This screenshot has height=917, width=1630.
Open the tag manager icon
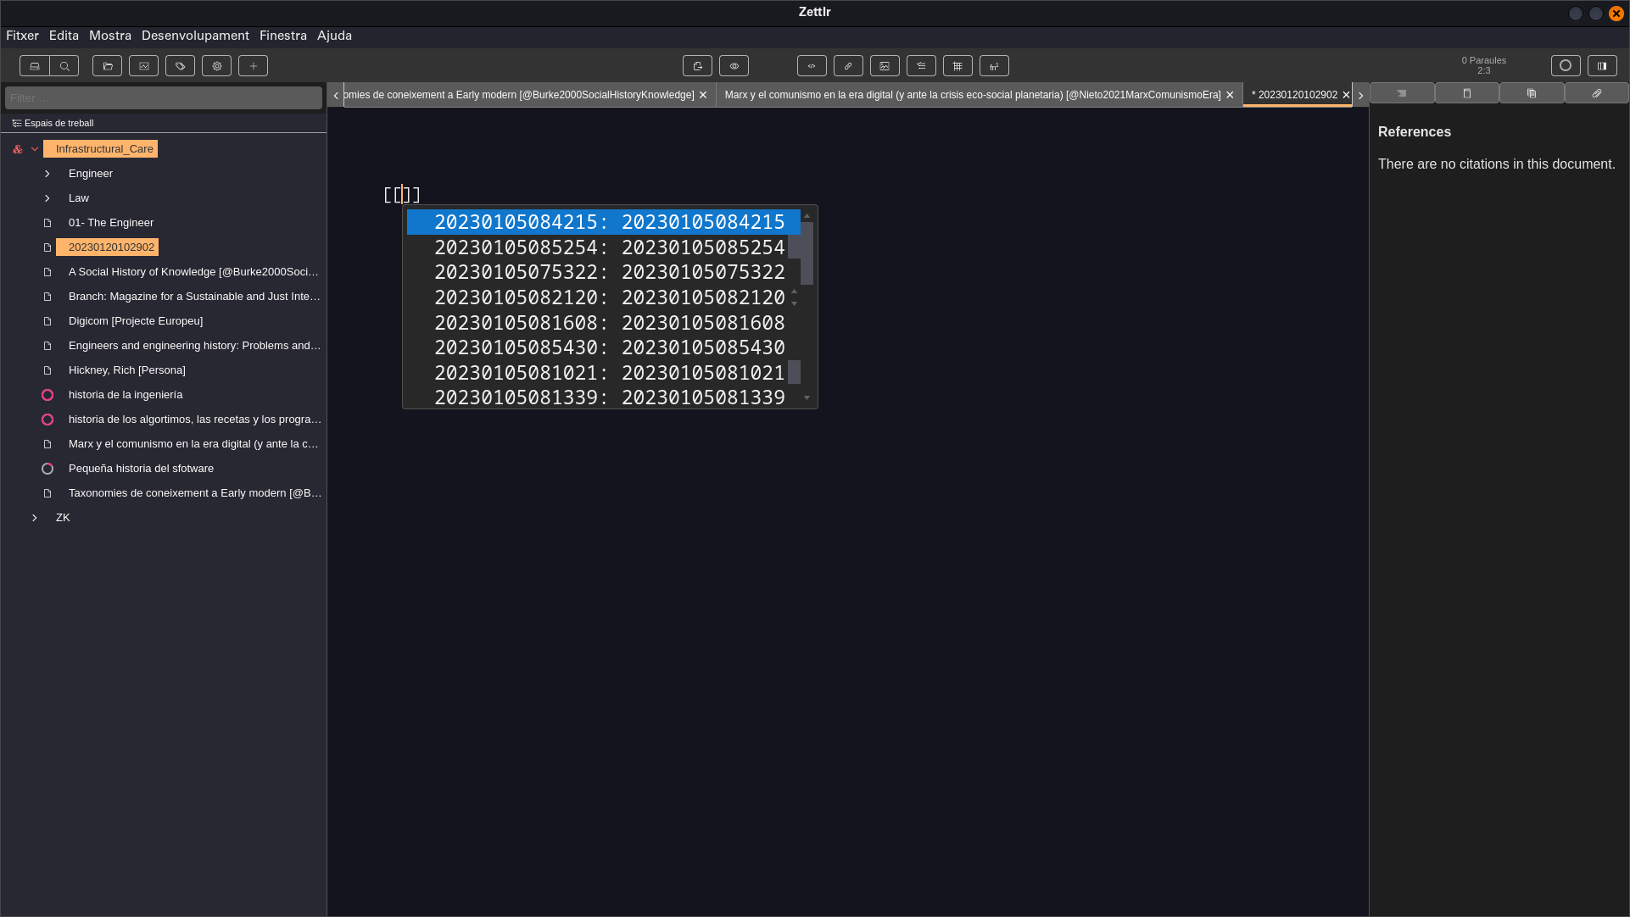[x=180, y=65]
